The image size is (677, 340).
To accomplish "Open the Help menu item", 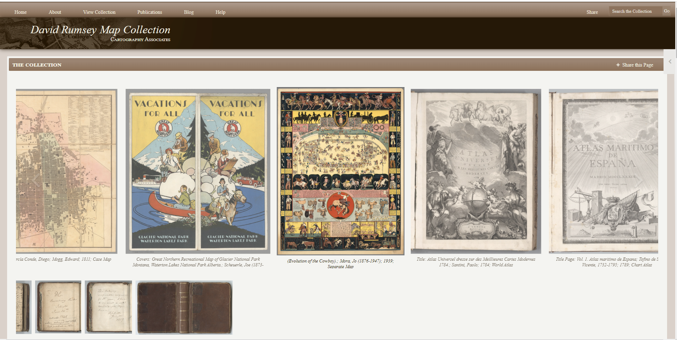I will (220, 12).
